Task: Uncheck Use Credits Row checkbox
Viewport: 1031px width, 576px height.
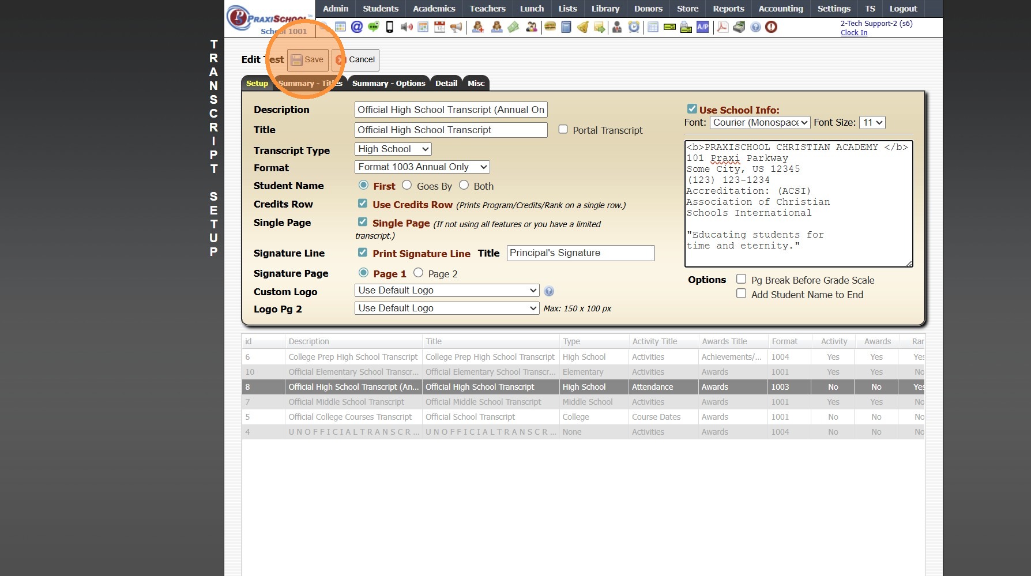Action: 363,204
